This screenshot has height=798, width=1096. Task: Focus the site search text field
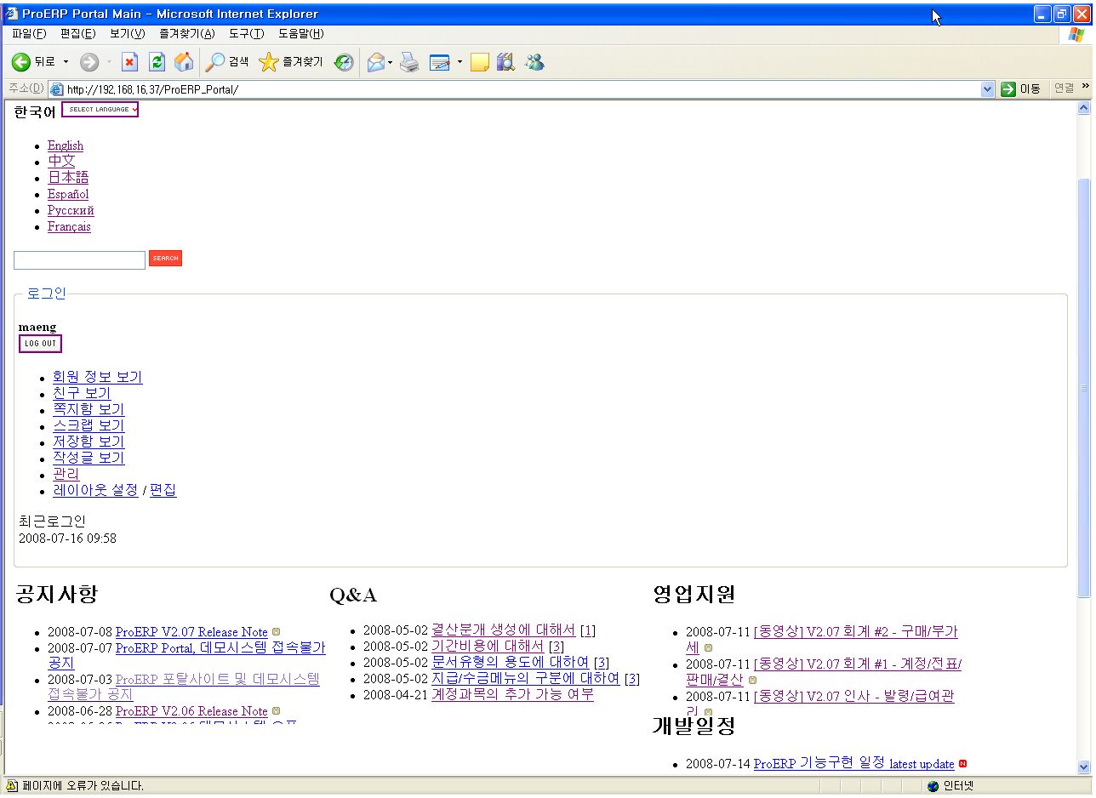point(79,260)
